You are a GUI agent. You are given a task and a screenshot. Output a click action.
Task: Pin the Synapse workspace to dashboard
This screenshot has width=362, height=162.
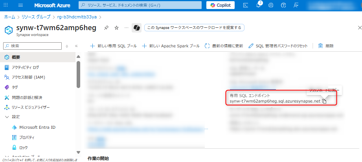pyautogui.click(x=106, y=28)
